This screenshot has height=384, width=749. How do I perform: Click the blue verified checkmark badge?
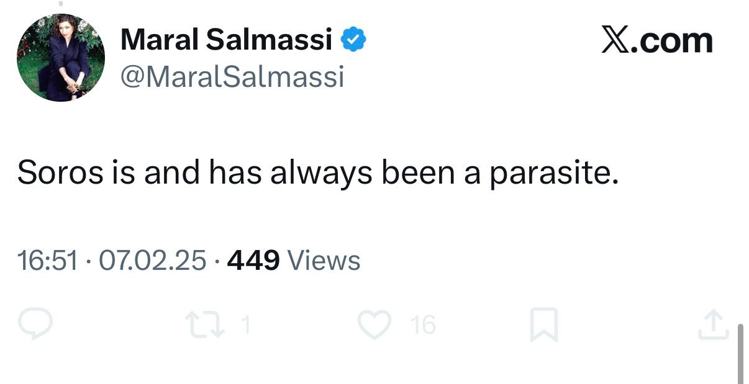[355, 41]
